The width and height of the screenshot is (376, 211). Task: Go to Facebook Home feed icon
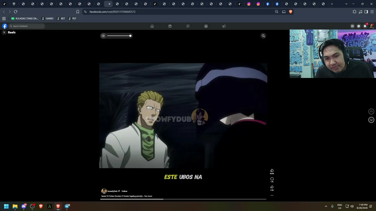tap(152, 26)
